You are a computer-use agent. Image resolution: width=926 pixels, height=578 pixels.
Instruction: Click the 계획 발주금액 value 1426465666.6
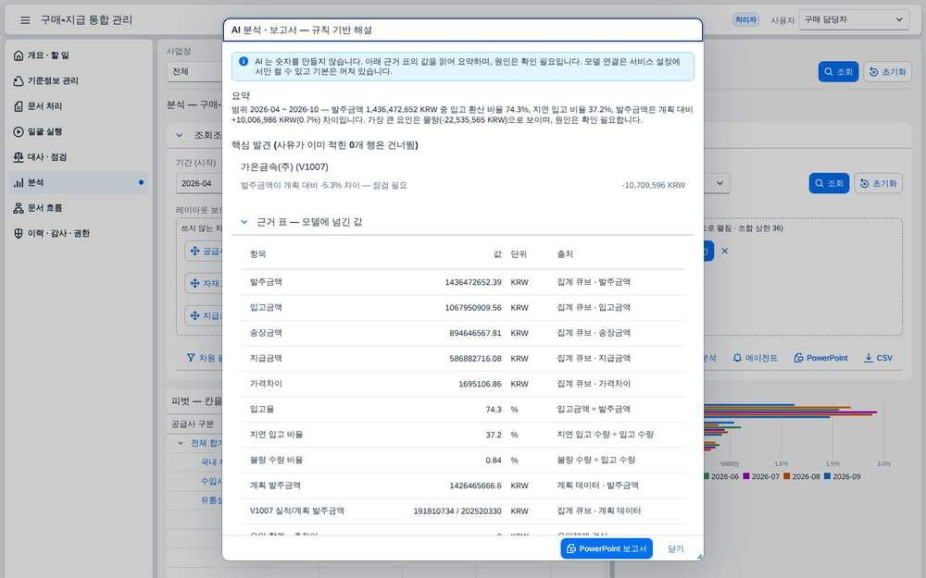click(x=475, y=486)
